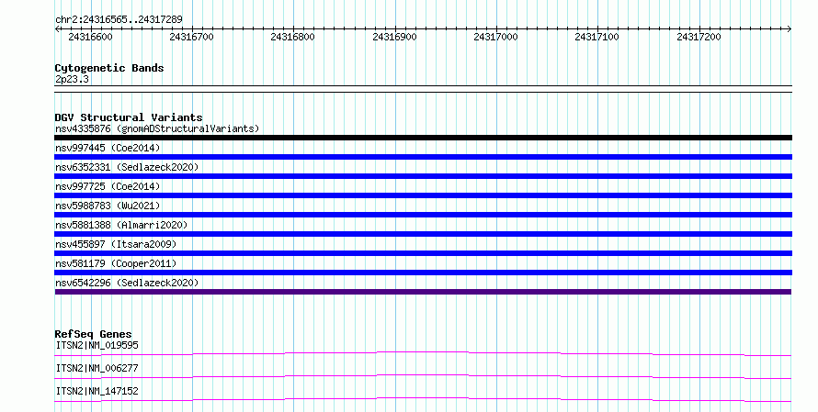
Task: Click the blue bar under nsv5988783
Action: (423, 215)
